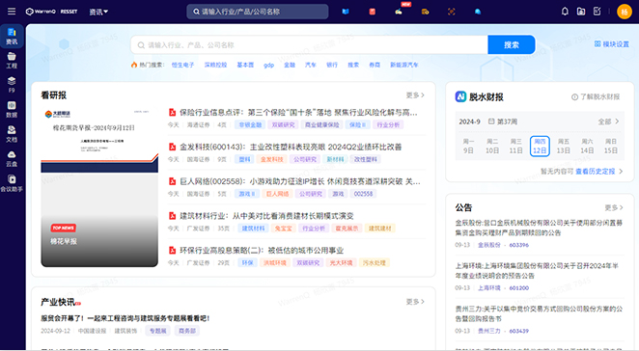Select 周二 10日 in the calendar
This screenshot has width=639, height=351.
[x=492, y=147]
